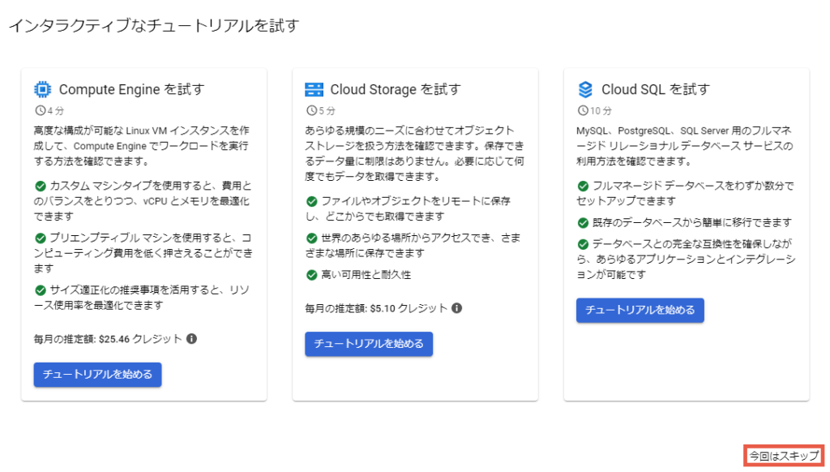The width and height of the screenshot is (830, 472).
Task: Click check icon beside プリエンプティブル マシン
Action: pos(41,238)
